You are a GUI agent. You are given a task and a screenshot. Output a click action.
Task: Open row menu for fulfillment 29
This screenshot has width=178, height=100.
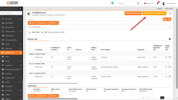point(170,57)
